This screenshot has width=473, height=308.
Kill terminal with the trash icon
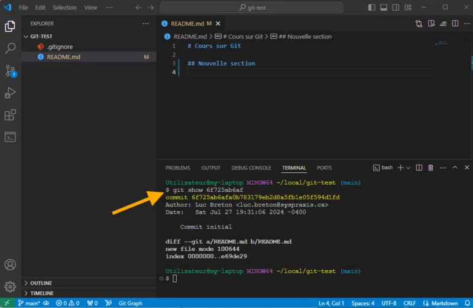pyautogui.click(x=430, y=168)
